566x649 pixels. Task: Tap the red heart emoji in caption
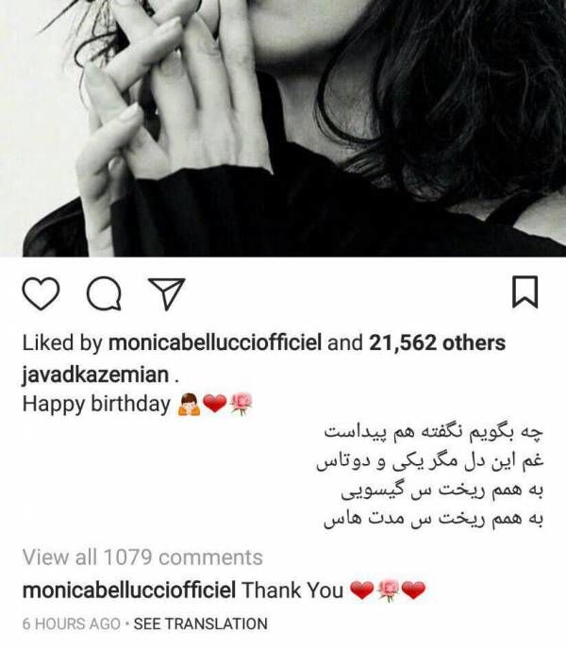pyautogui.click(x=215, y=404)
